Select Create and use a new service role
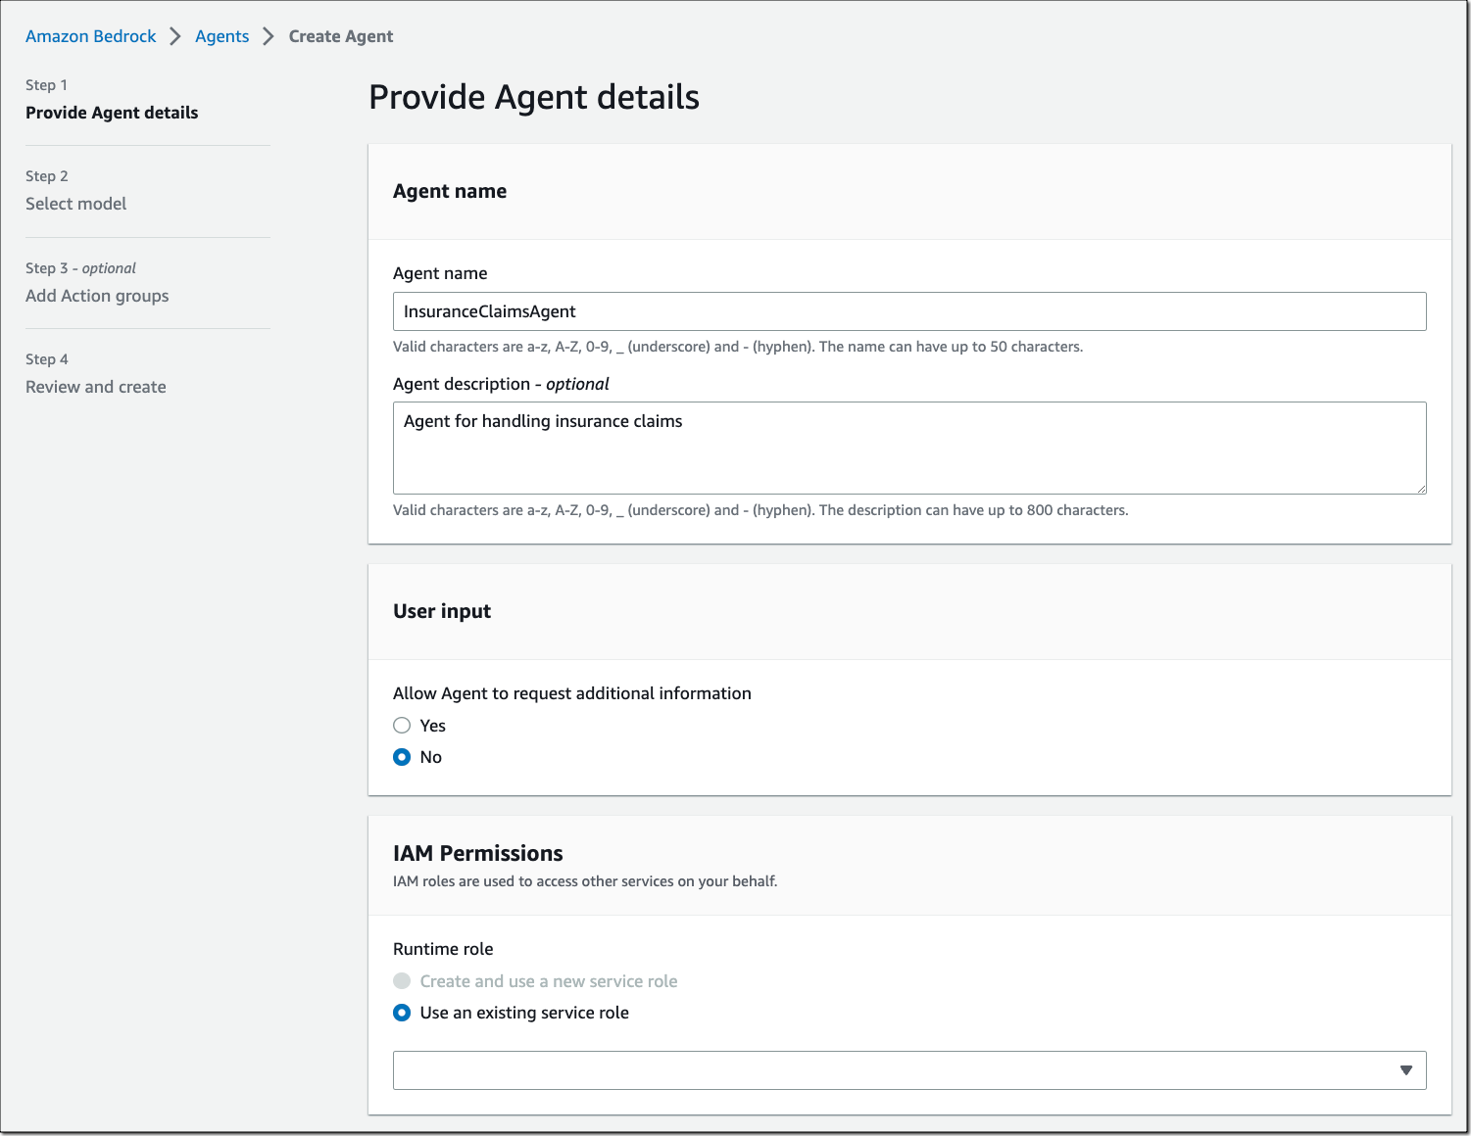 click(x=402, y=980)
